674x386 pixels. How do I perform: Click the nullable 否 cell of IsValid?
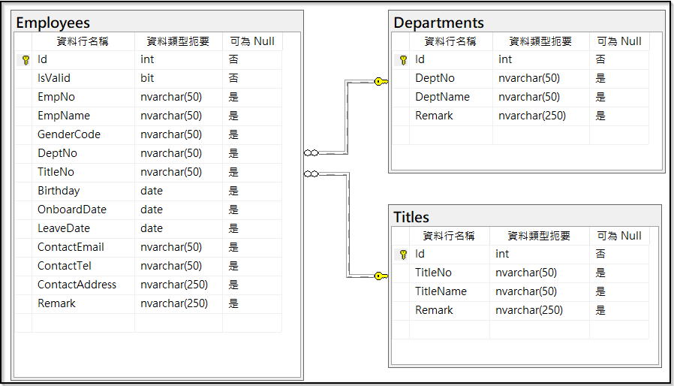pos(233,78)
